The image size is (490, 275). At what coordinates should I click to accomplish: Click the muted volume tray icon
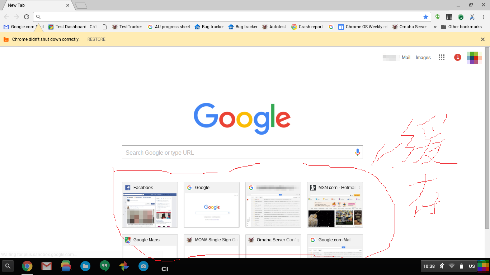click(x=442, y=266)
